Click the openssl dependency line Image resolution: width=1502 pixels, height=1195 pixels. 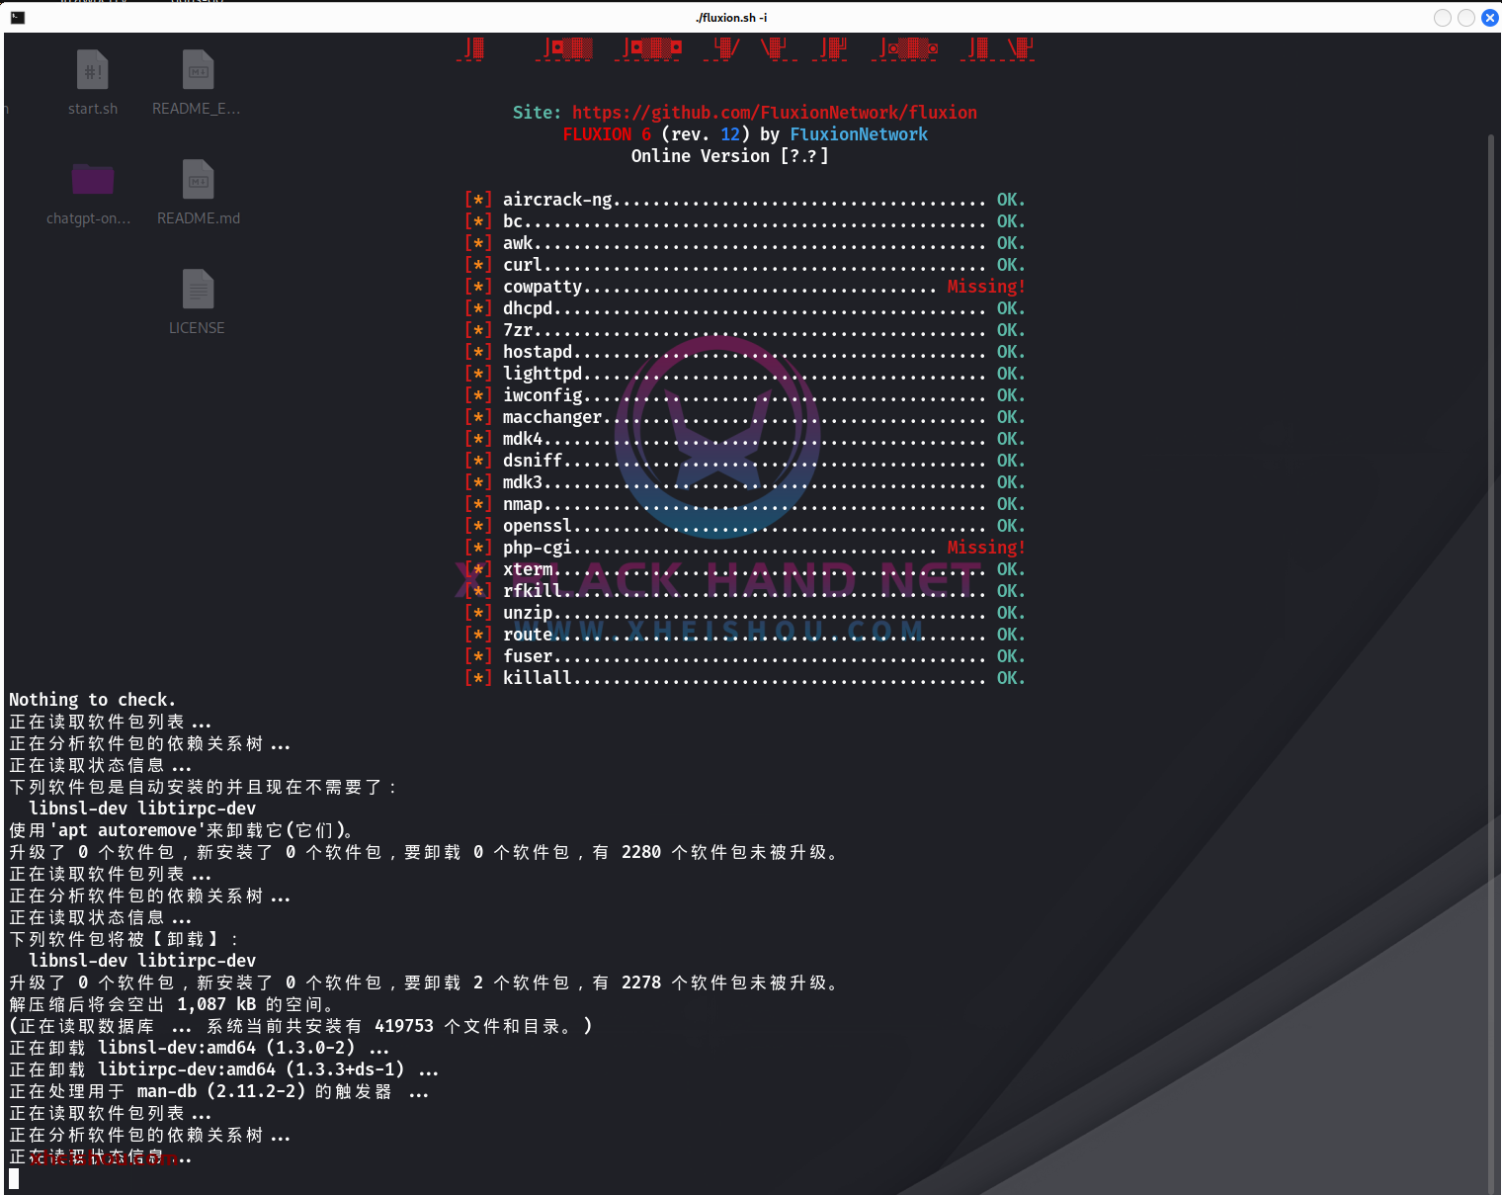[x=745, y=526]
